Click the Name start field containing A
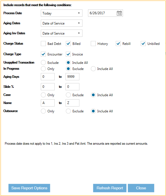166x196 pixels. point(48,103)
